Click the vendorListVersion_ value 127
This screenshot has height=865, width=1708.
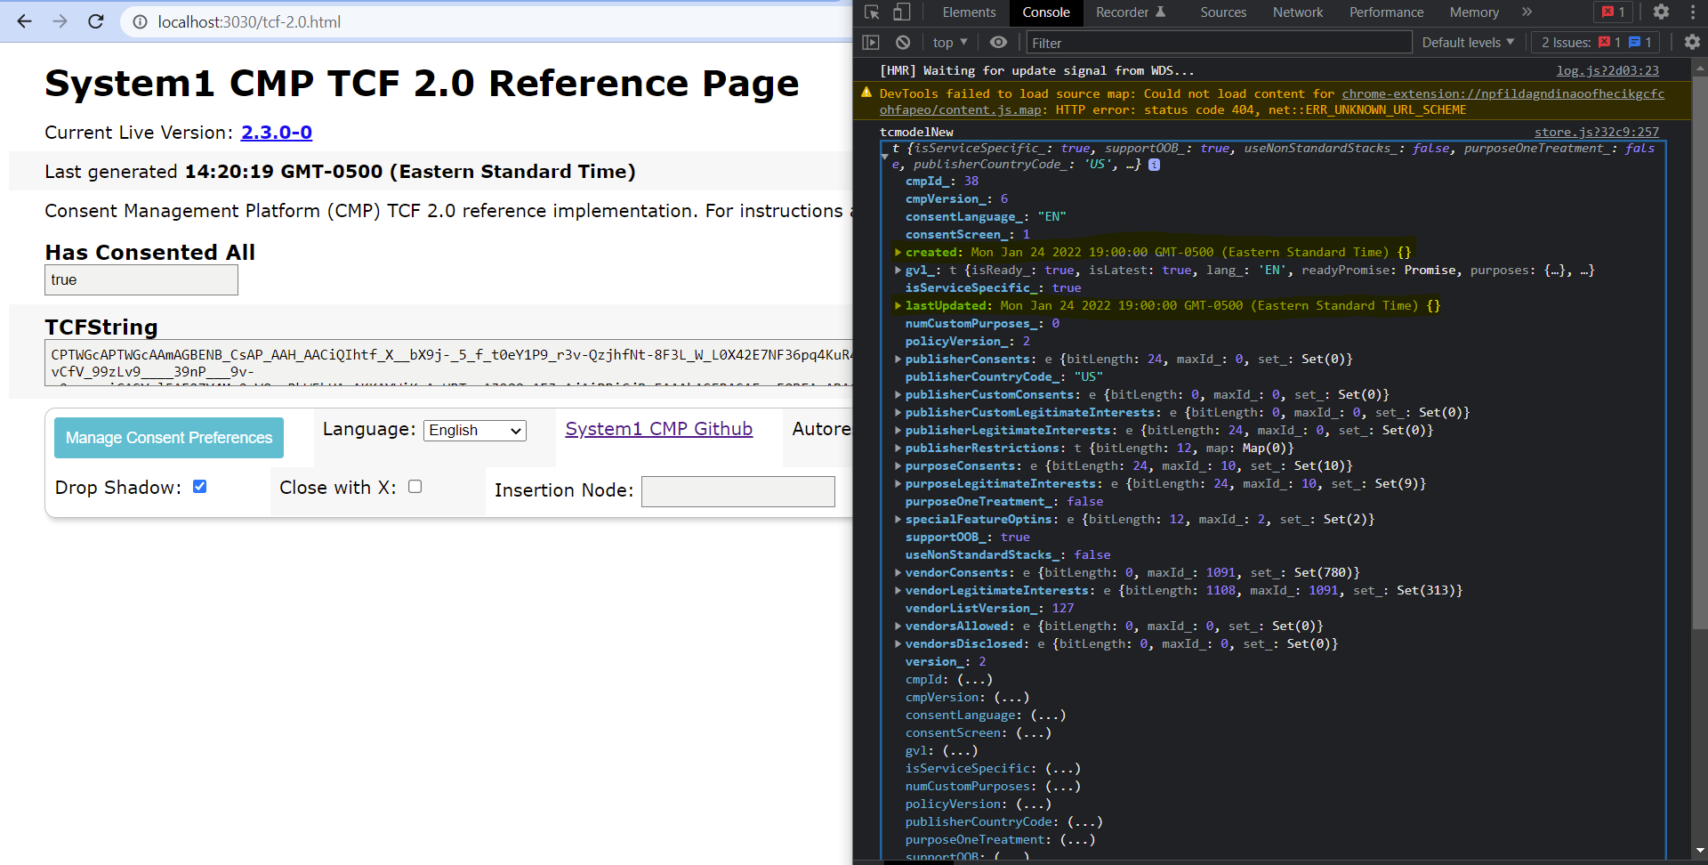click(1063, 609)
